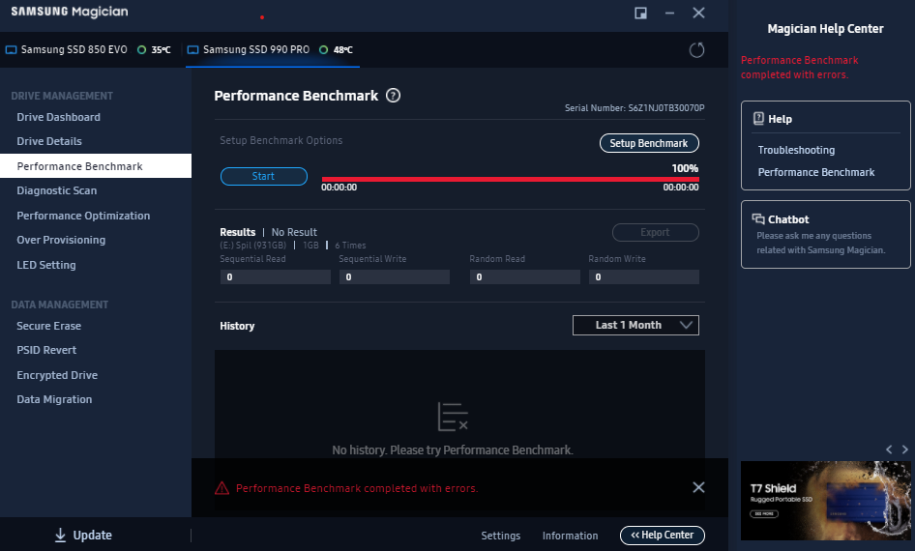
Task: Click the serial number S6Z1NJ0TB30070P text
Action: pos(665,108)
